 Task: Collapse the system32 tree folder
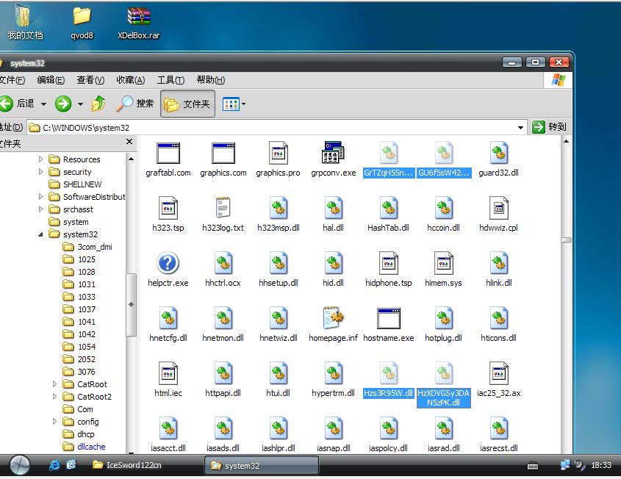coord(41,234)
